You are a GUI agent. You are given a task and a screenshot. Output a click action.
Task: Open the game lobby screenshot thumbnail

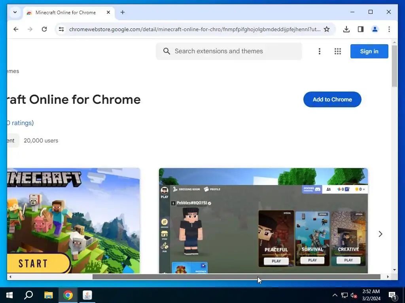(263, 221)
